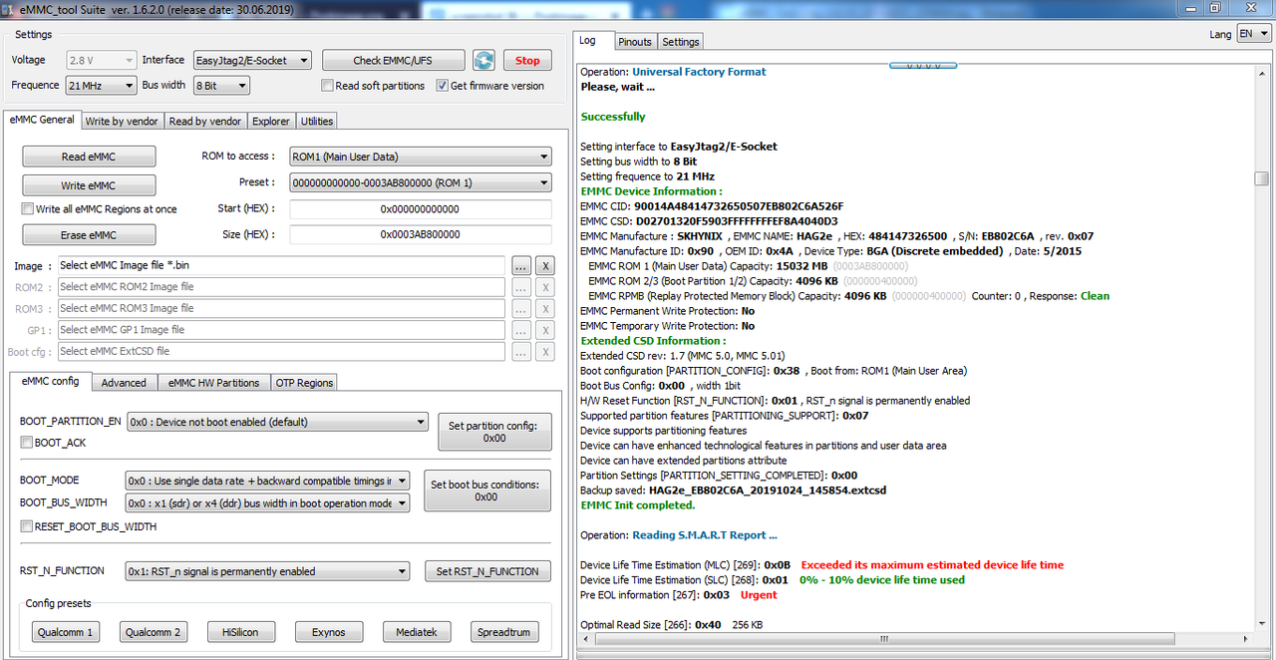The width and height of the screenshot is (1276, 660).
Task: Browse for eMMC Image file
Action: 521,266
